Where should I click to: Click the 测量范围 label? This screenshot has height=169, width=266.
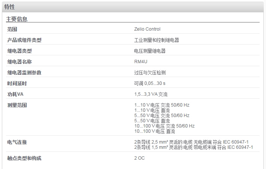(17, 105)
